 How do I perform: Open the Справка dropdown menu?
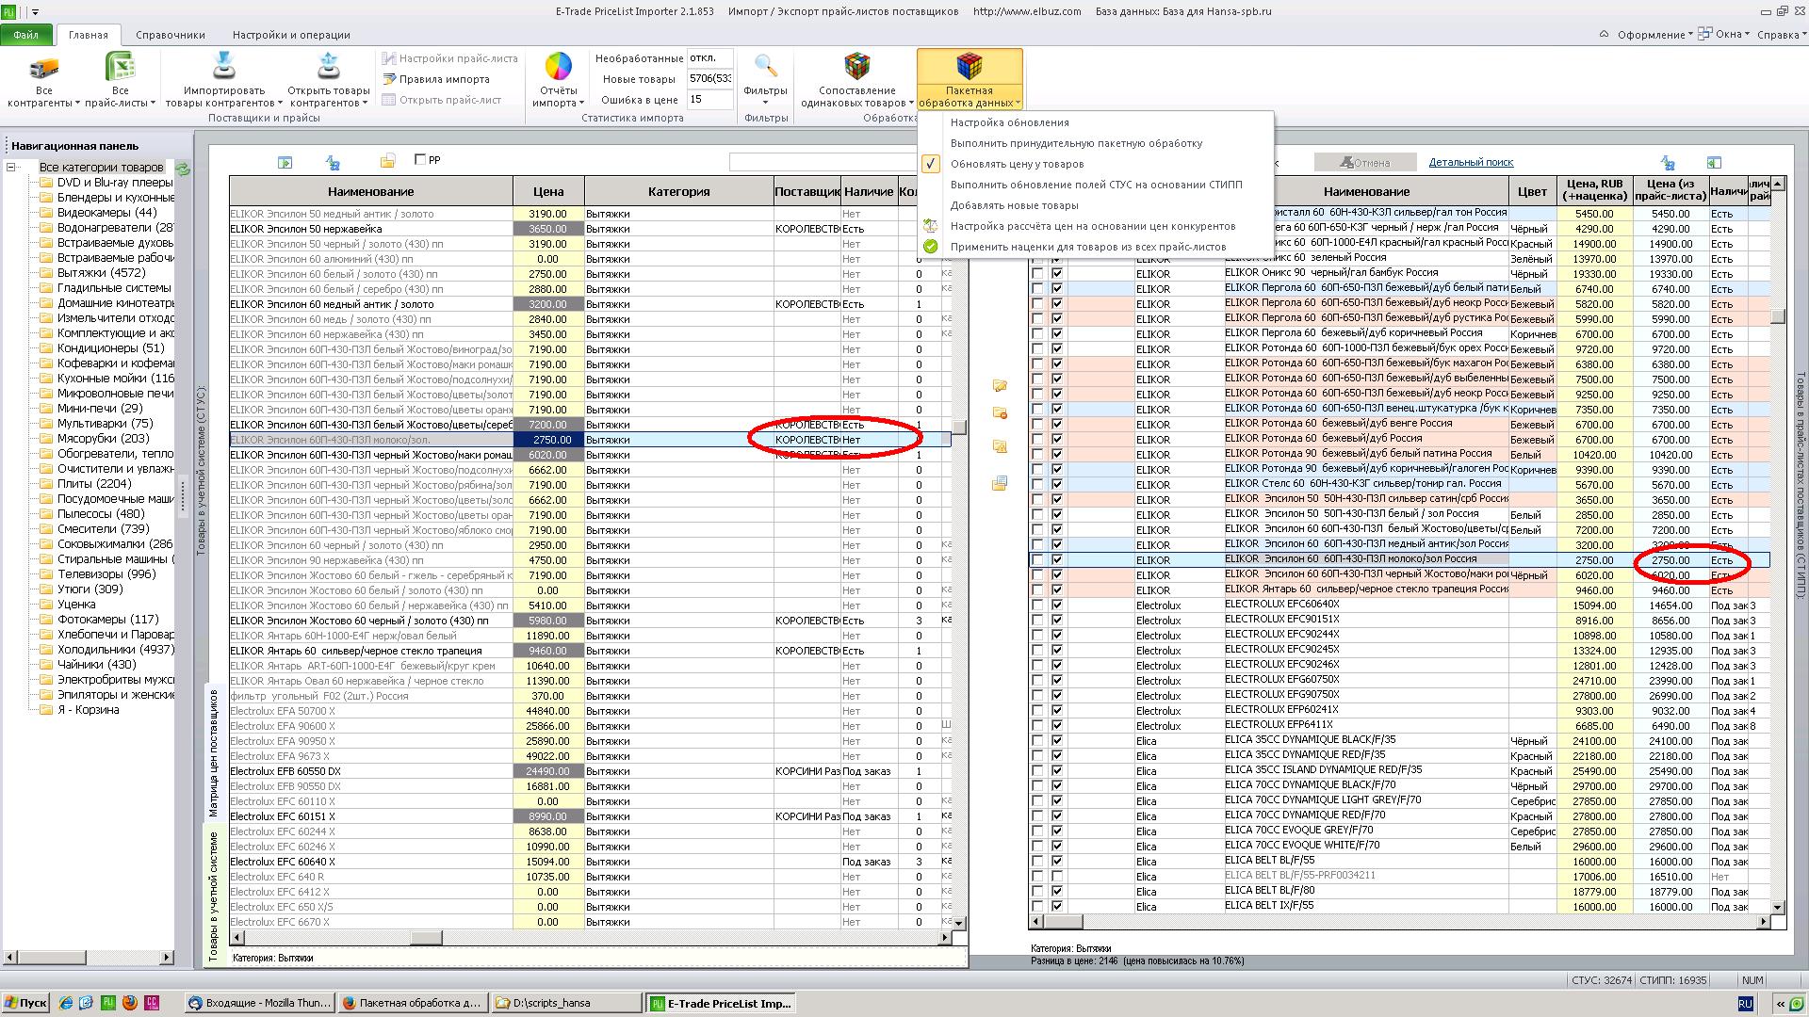[1782, 35]
